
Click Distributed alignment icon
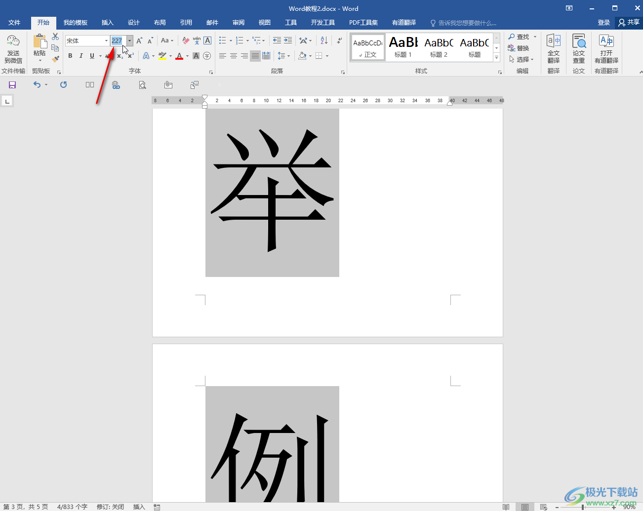[266, 56]
